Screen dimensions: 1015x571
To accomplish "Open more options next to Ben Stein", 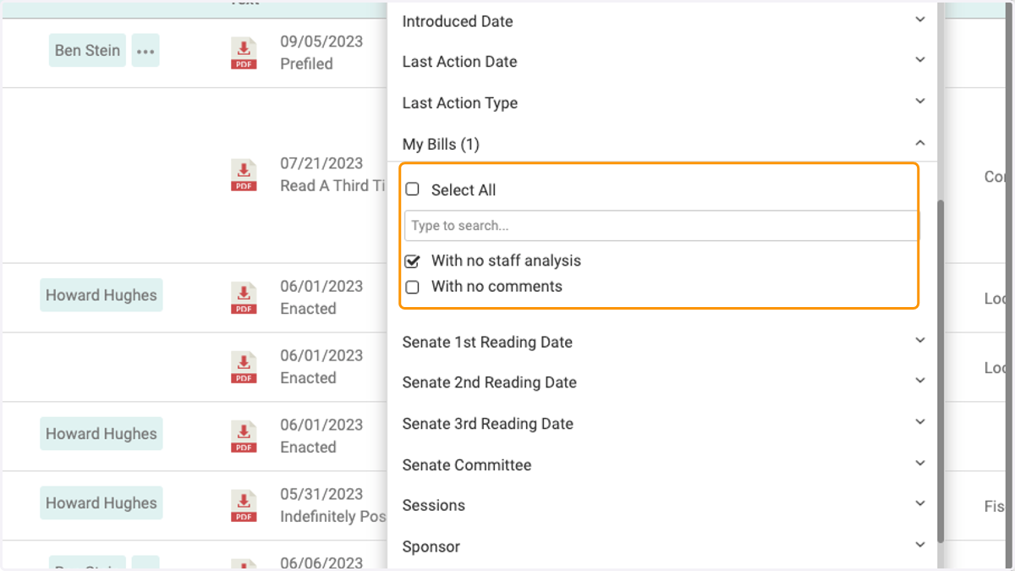I will pos(145,51).
